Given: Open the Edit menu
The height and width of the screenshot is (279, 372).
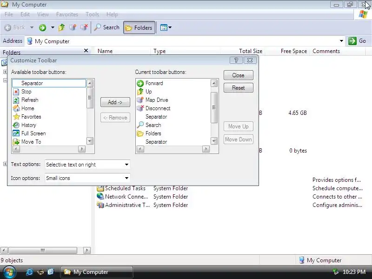Looking at the screenshot, I should point(25,14).
